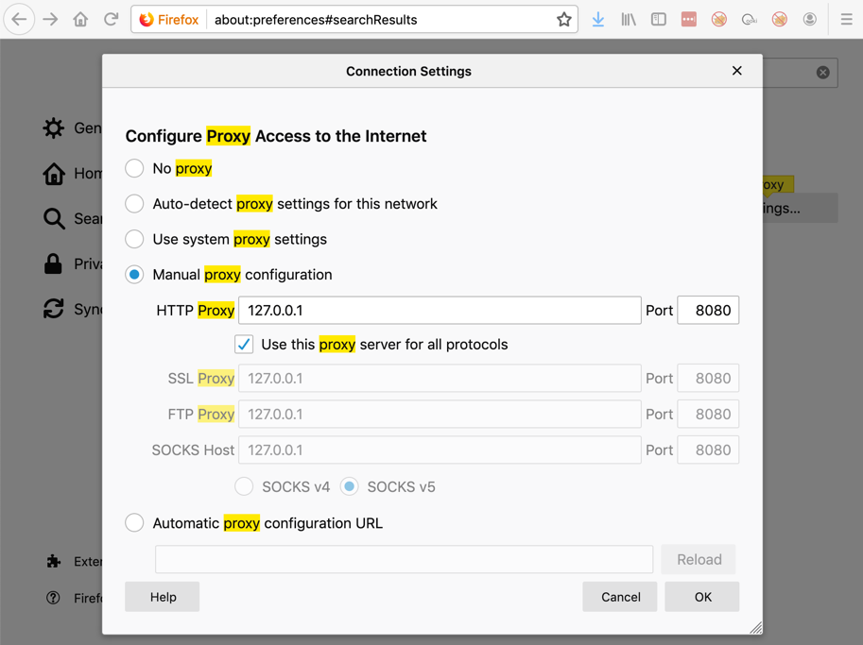863x645 pixels.
Task: Click the red extension icon with dots
Action: click(x=689, y=19)
